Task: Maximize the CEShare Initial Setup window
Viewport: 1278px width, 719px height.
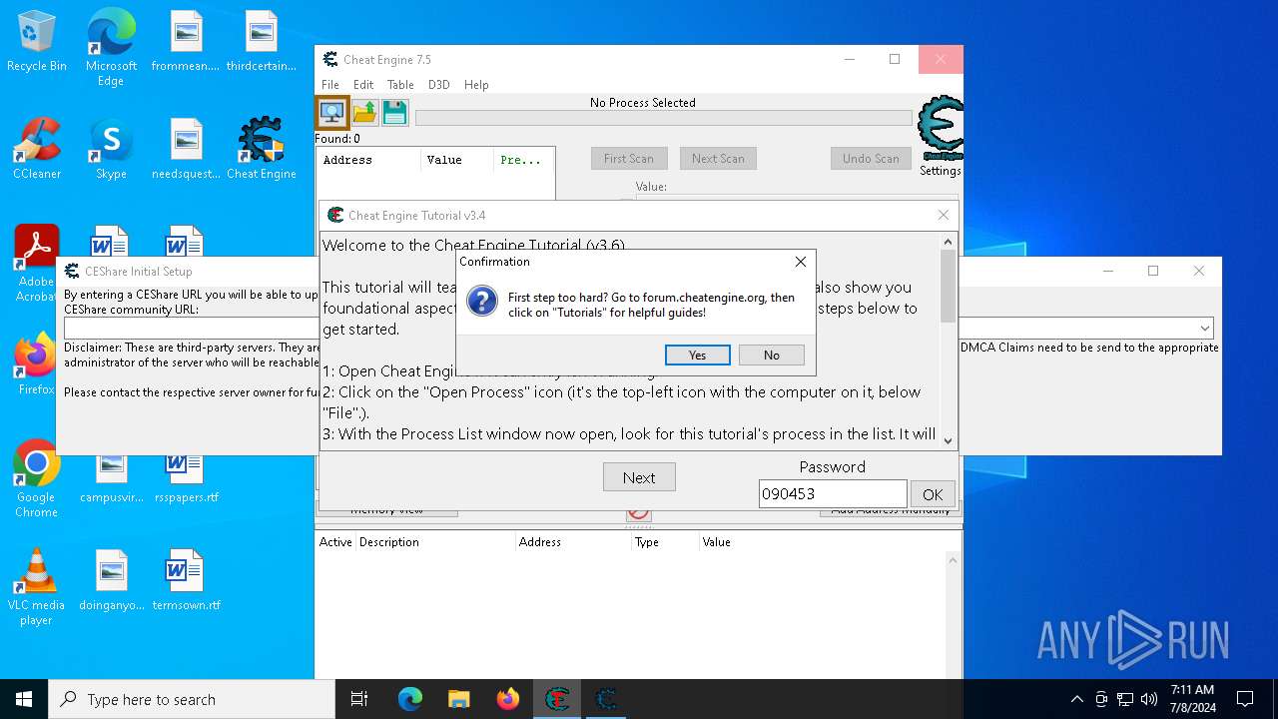Action: coord(1153,271)
